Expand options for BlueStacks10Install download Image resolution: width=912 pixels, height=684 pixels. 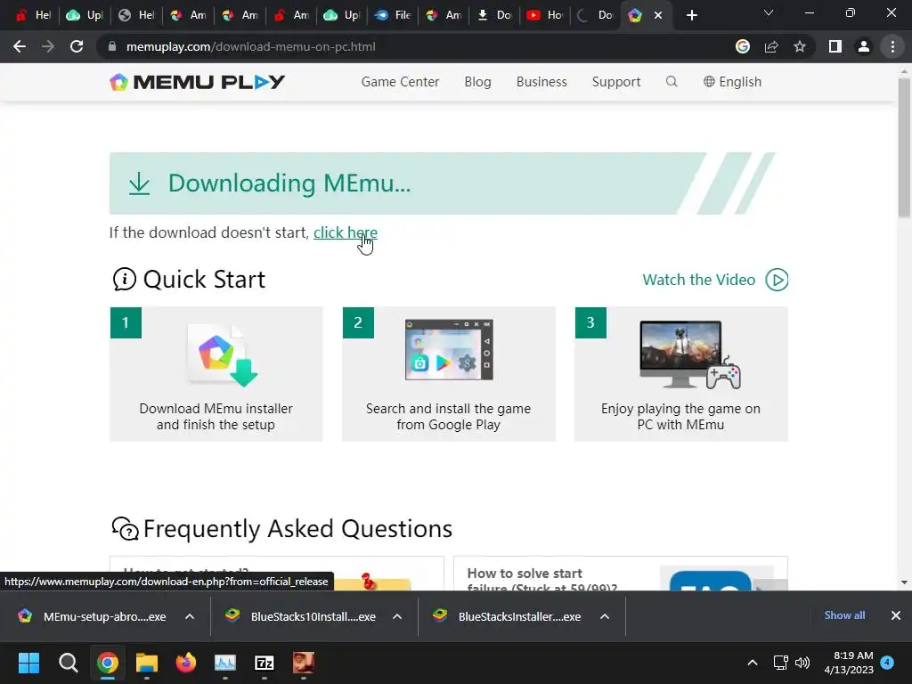pyautogui.click(x=397, y=616)
